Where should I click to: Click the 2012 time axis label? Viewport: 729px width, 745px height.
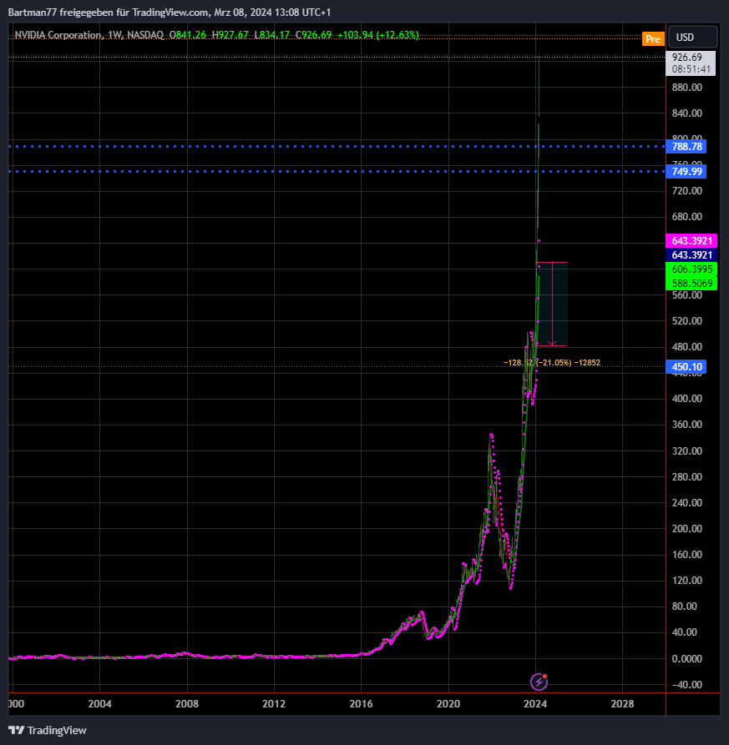(x=274, y=704)
